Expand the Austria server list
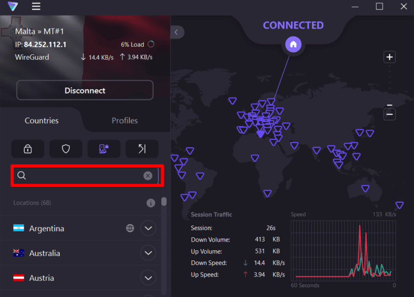The height and width of the screenshot is (297, 414). pyautogui.click(x=148, y=278)
